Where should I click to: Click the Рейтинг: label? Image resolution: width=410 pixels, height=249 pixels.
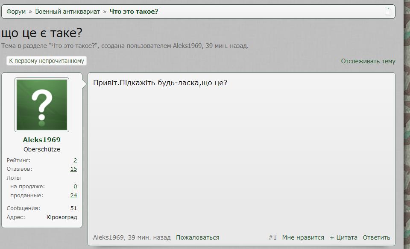18,160
